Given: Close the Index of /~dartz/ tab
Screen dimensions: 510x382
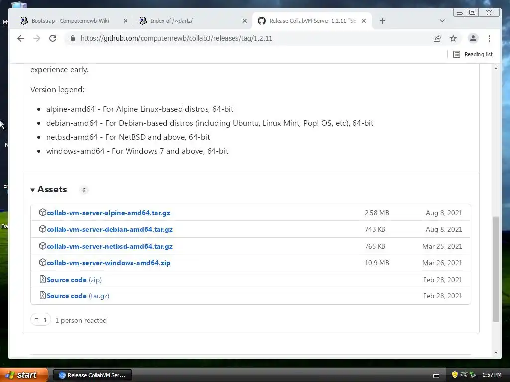Looking at the screenshot, I should [245, 21].
